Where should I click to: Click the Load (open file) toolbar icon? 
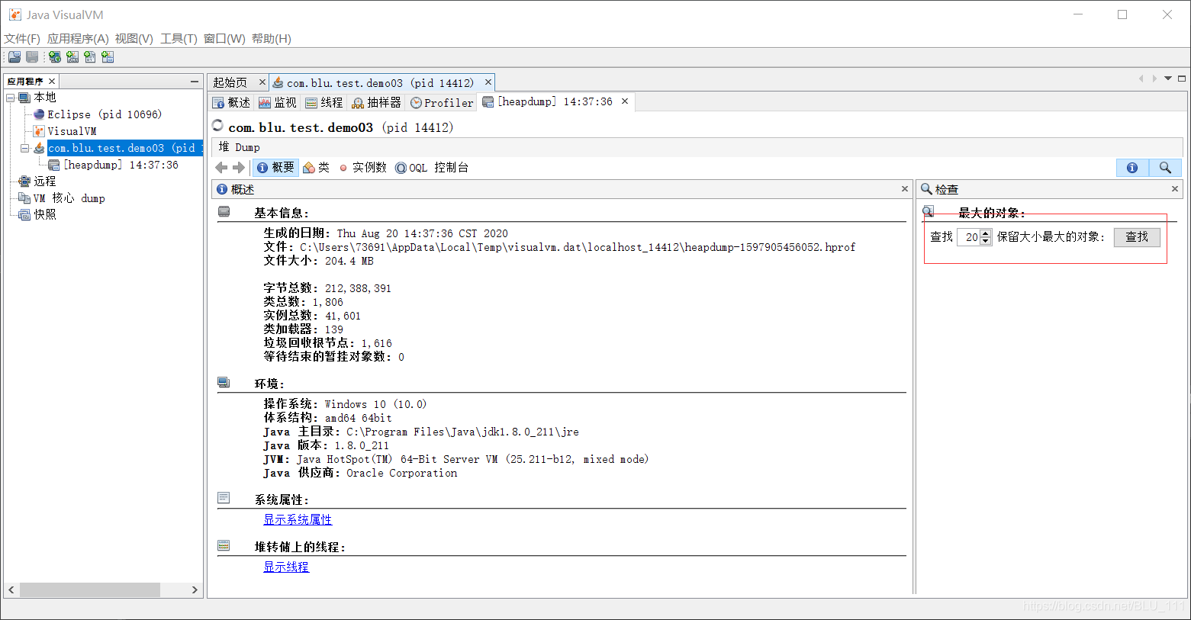point(14,57)
